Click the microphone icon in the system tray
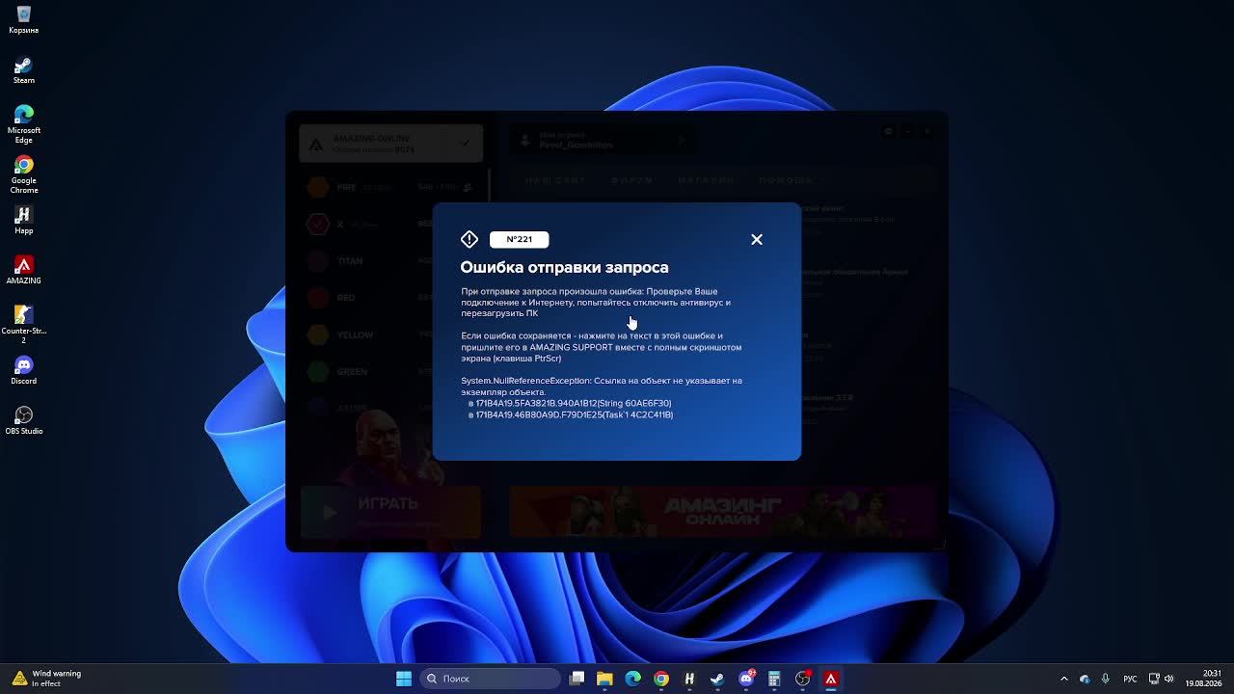The width and height of the screenshot is (1234, 694). click(1105, 679)
